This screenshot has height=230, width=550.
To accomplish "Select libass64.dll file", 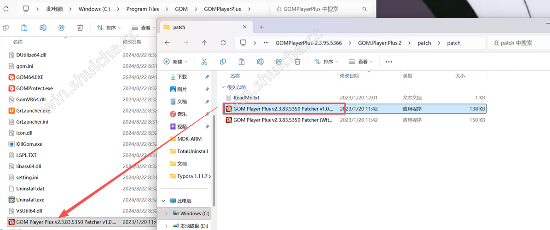I will (x=24, y=166).
